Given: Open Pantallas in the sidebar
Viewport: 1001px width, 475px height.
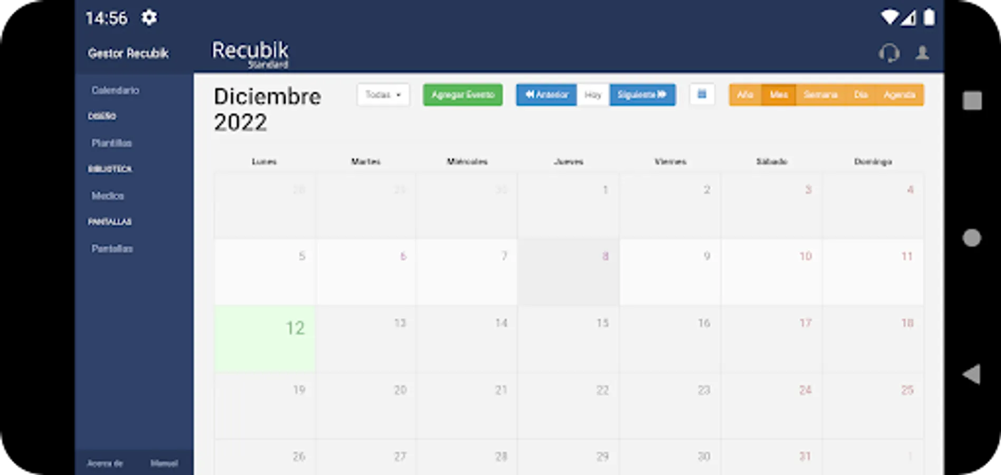Looking at the screenshot, I should (112, 249).
